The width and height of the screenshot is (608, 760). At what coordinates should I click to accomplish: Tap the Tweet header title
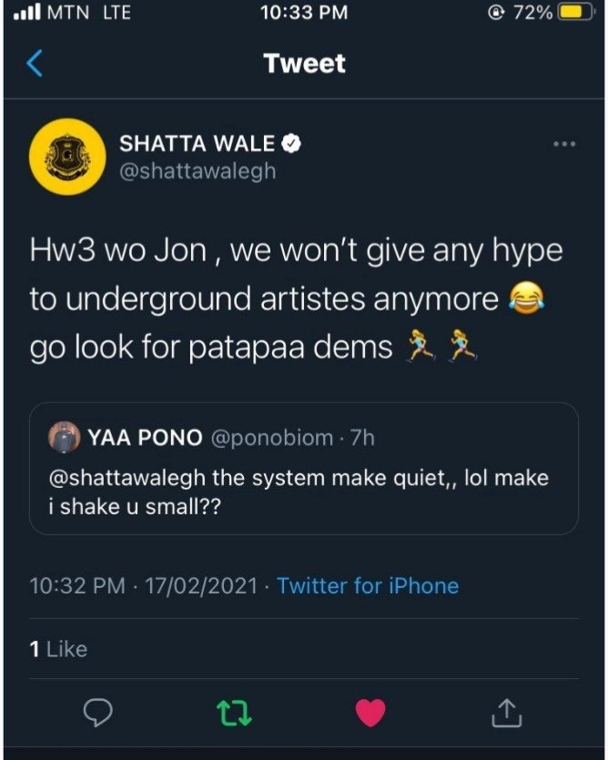coord(304,64)
